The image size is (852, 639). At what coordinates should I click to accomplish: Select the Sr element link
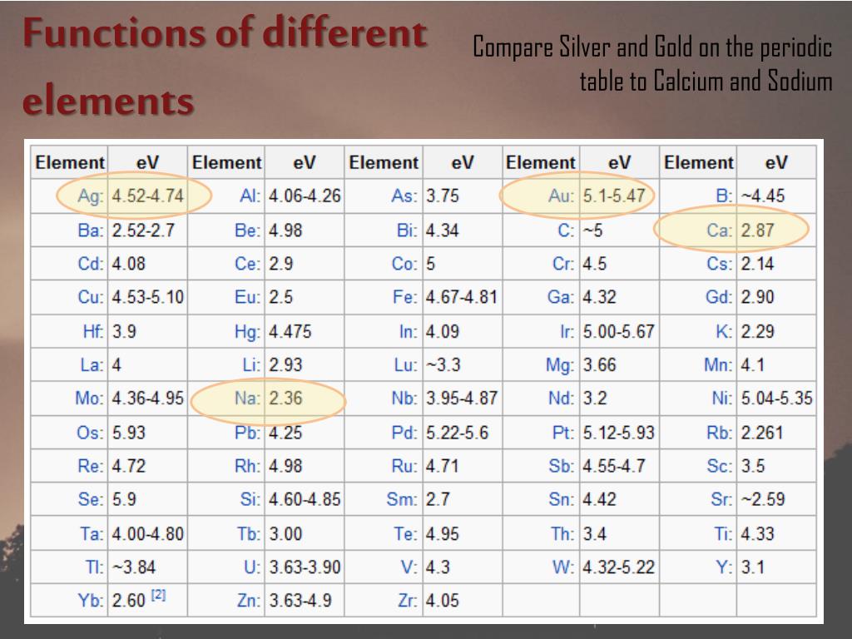point(721,499)
